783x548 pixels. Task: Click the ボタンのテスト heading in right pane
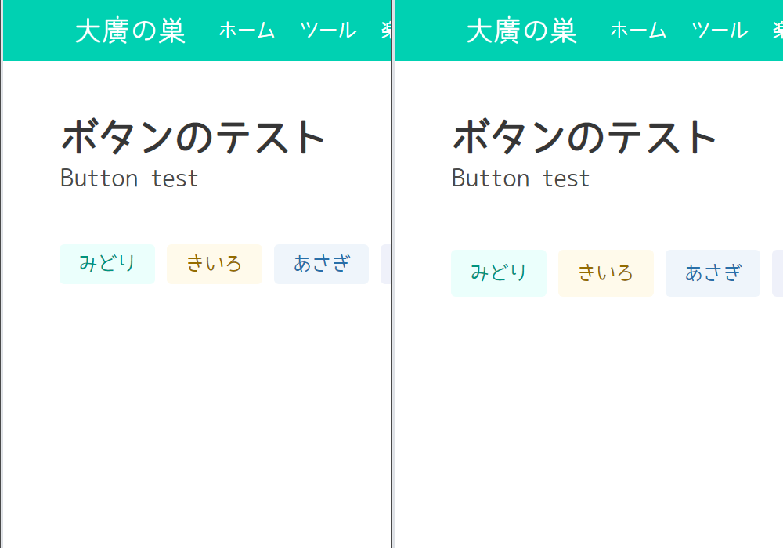pyautogui.click(x=585, y=137)
